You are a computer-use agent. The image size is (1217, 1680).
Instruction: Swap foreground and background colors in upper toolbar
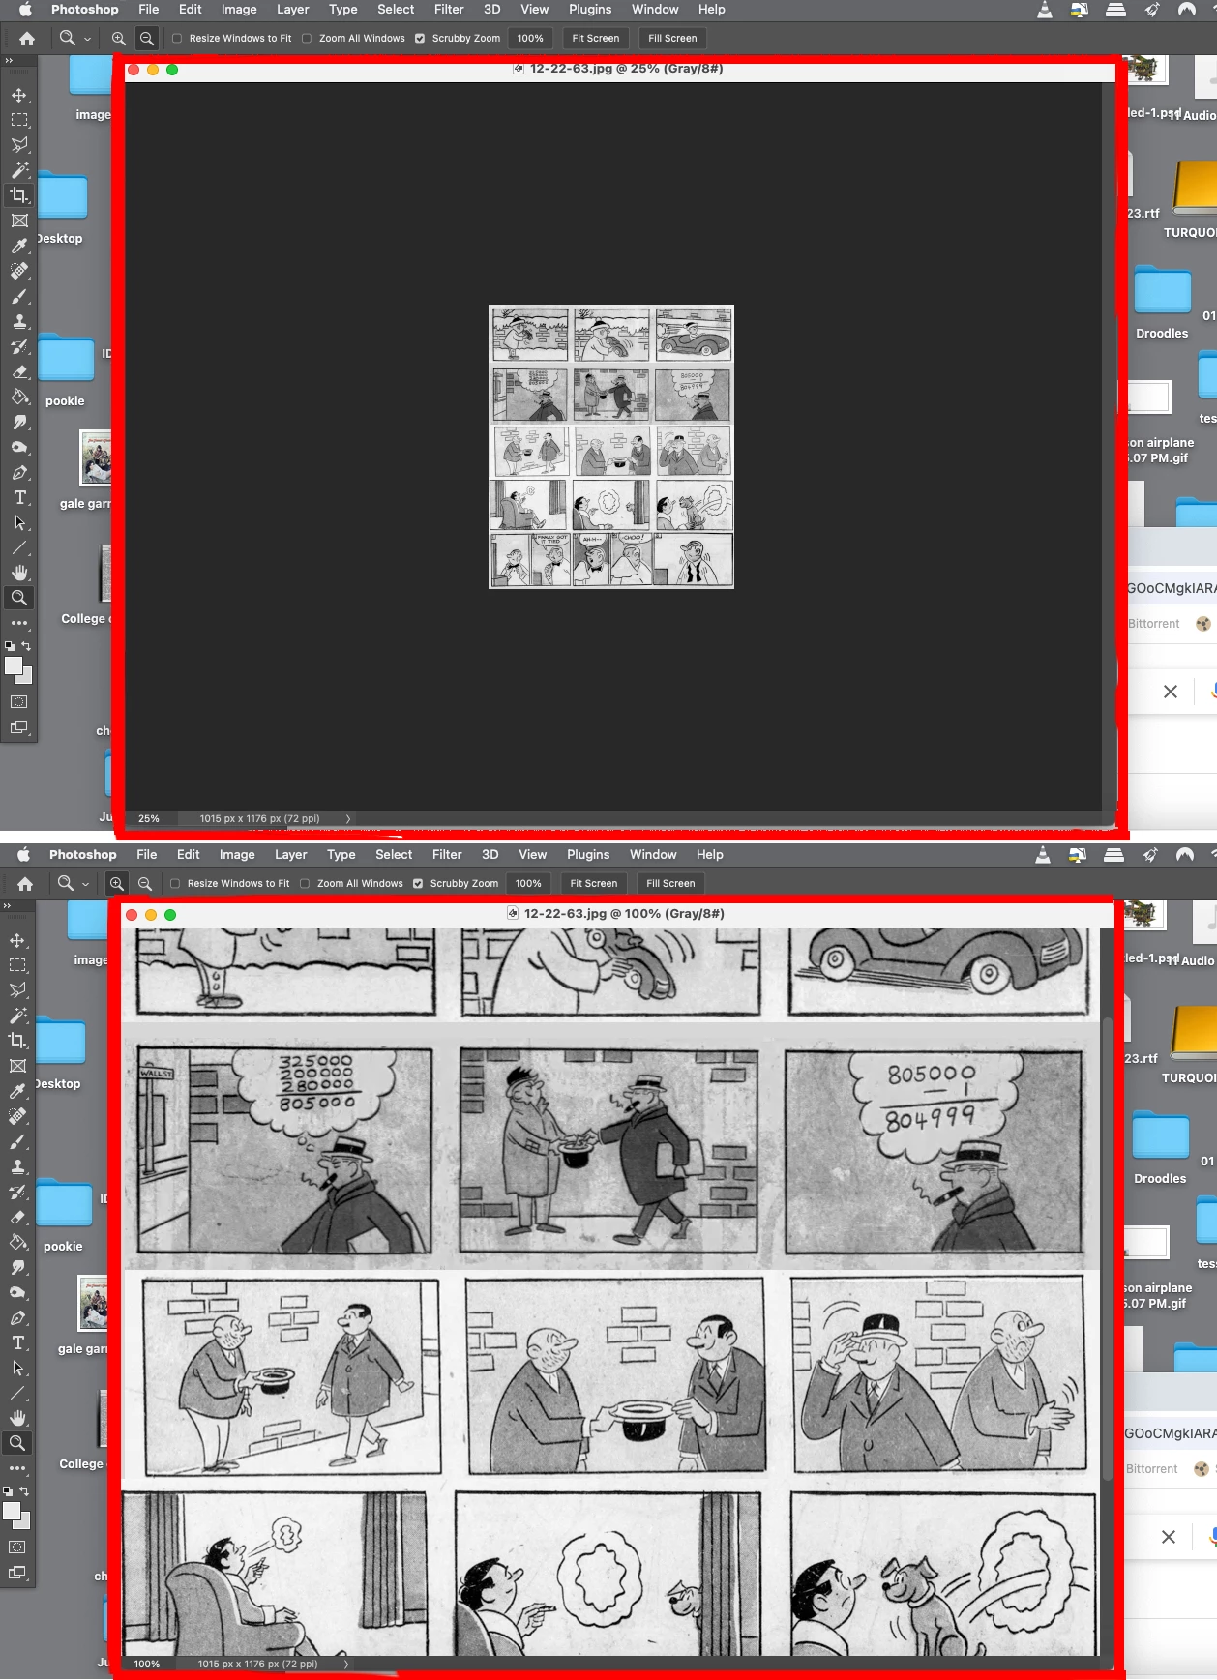[27, 646]
